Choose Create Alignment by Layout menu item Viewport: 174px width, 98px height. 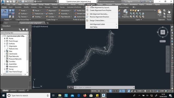(x=100, y=8)
